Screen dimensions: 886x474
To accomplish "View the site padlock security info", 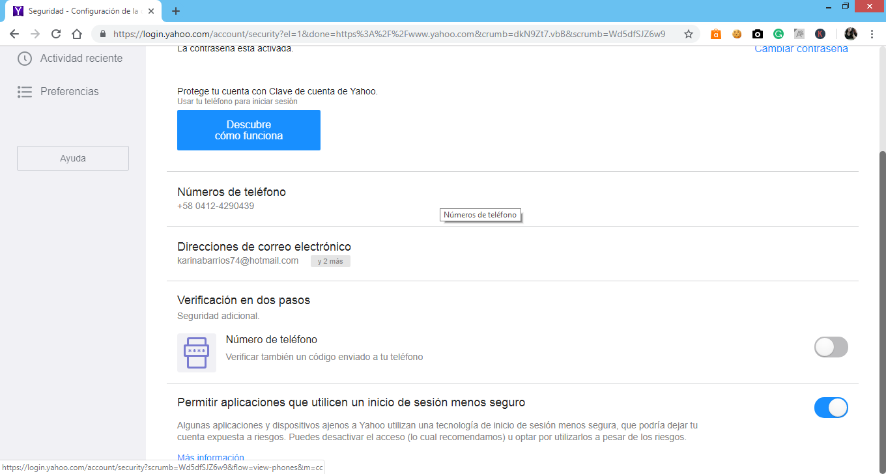I will [103, 34].
